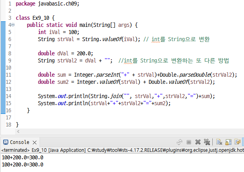Close the Console tab with its X
The height and width of the screenshot is (172, 244).
35,142
